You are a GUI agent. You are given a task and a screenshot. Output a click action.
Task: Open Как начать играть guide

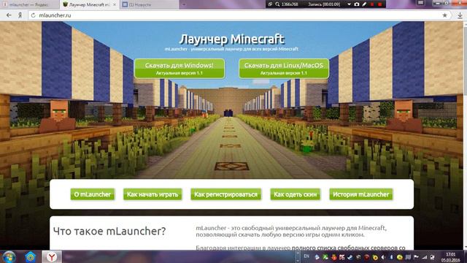153,194
